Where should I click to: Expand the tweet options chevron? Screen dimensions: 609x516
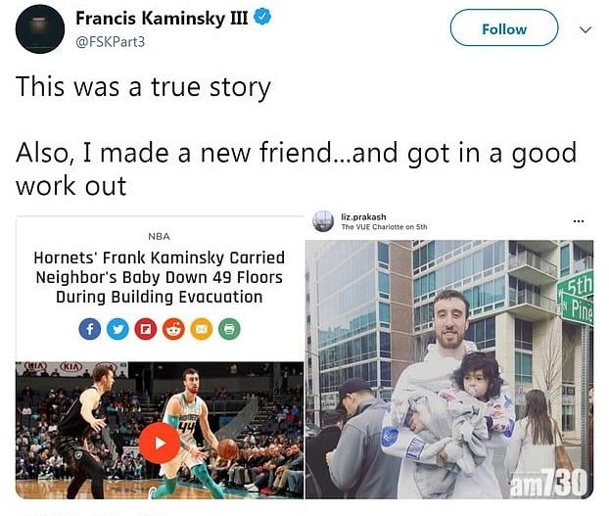click(586, 29)
